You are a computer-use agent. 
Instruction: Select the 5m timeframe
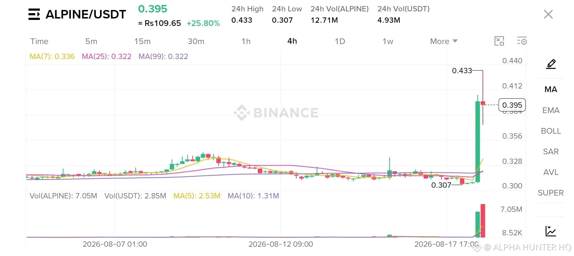[x=91, y=41]
